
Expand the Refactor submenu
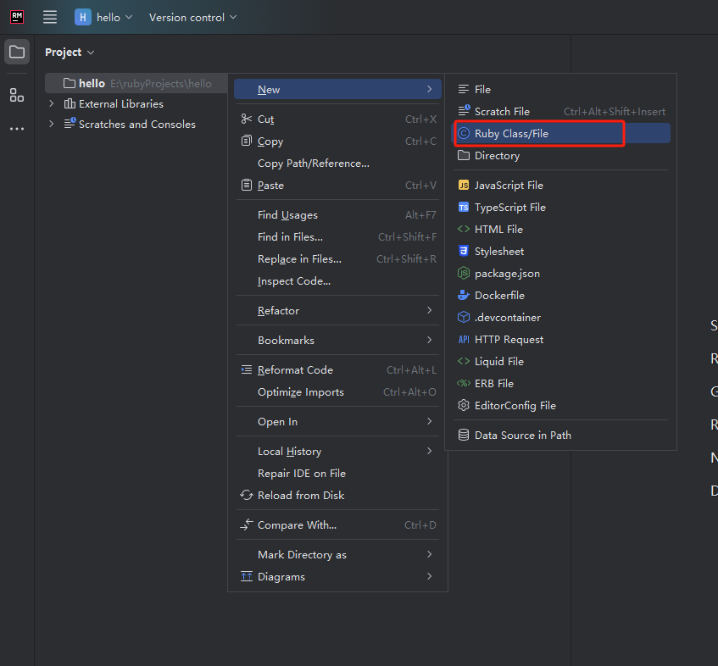[x=337, y=310]
